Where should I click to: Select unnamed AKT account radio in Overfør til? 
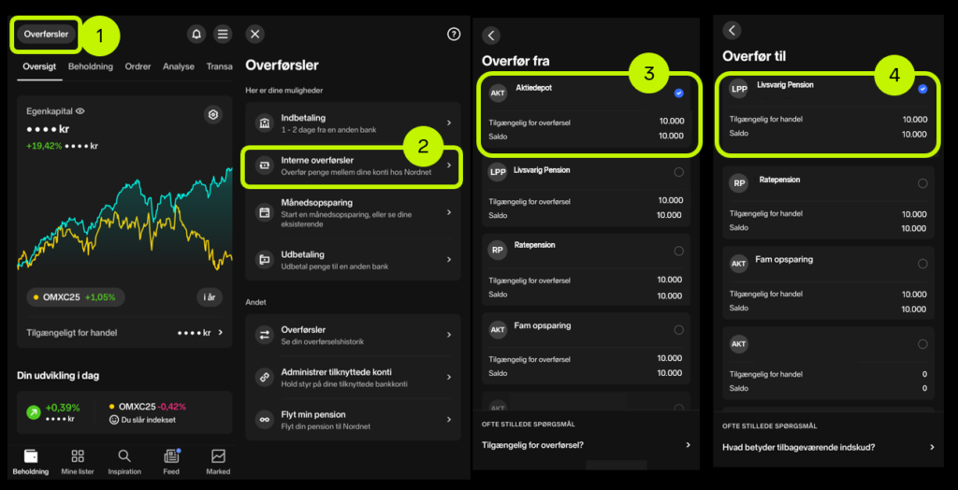922,343
